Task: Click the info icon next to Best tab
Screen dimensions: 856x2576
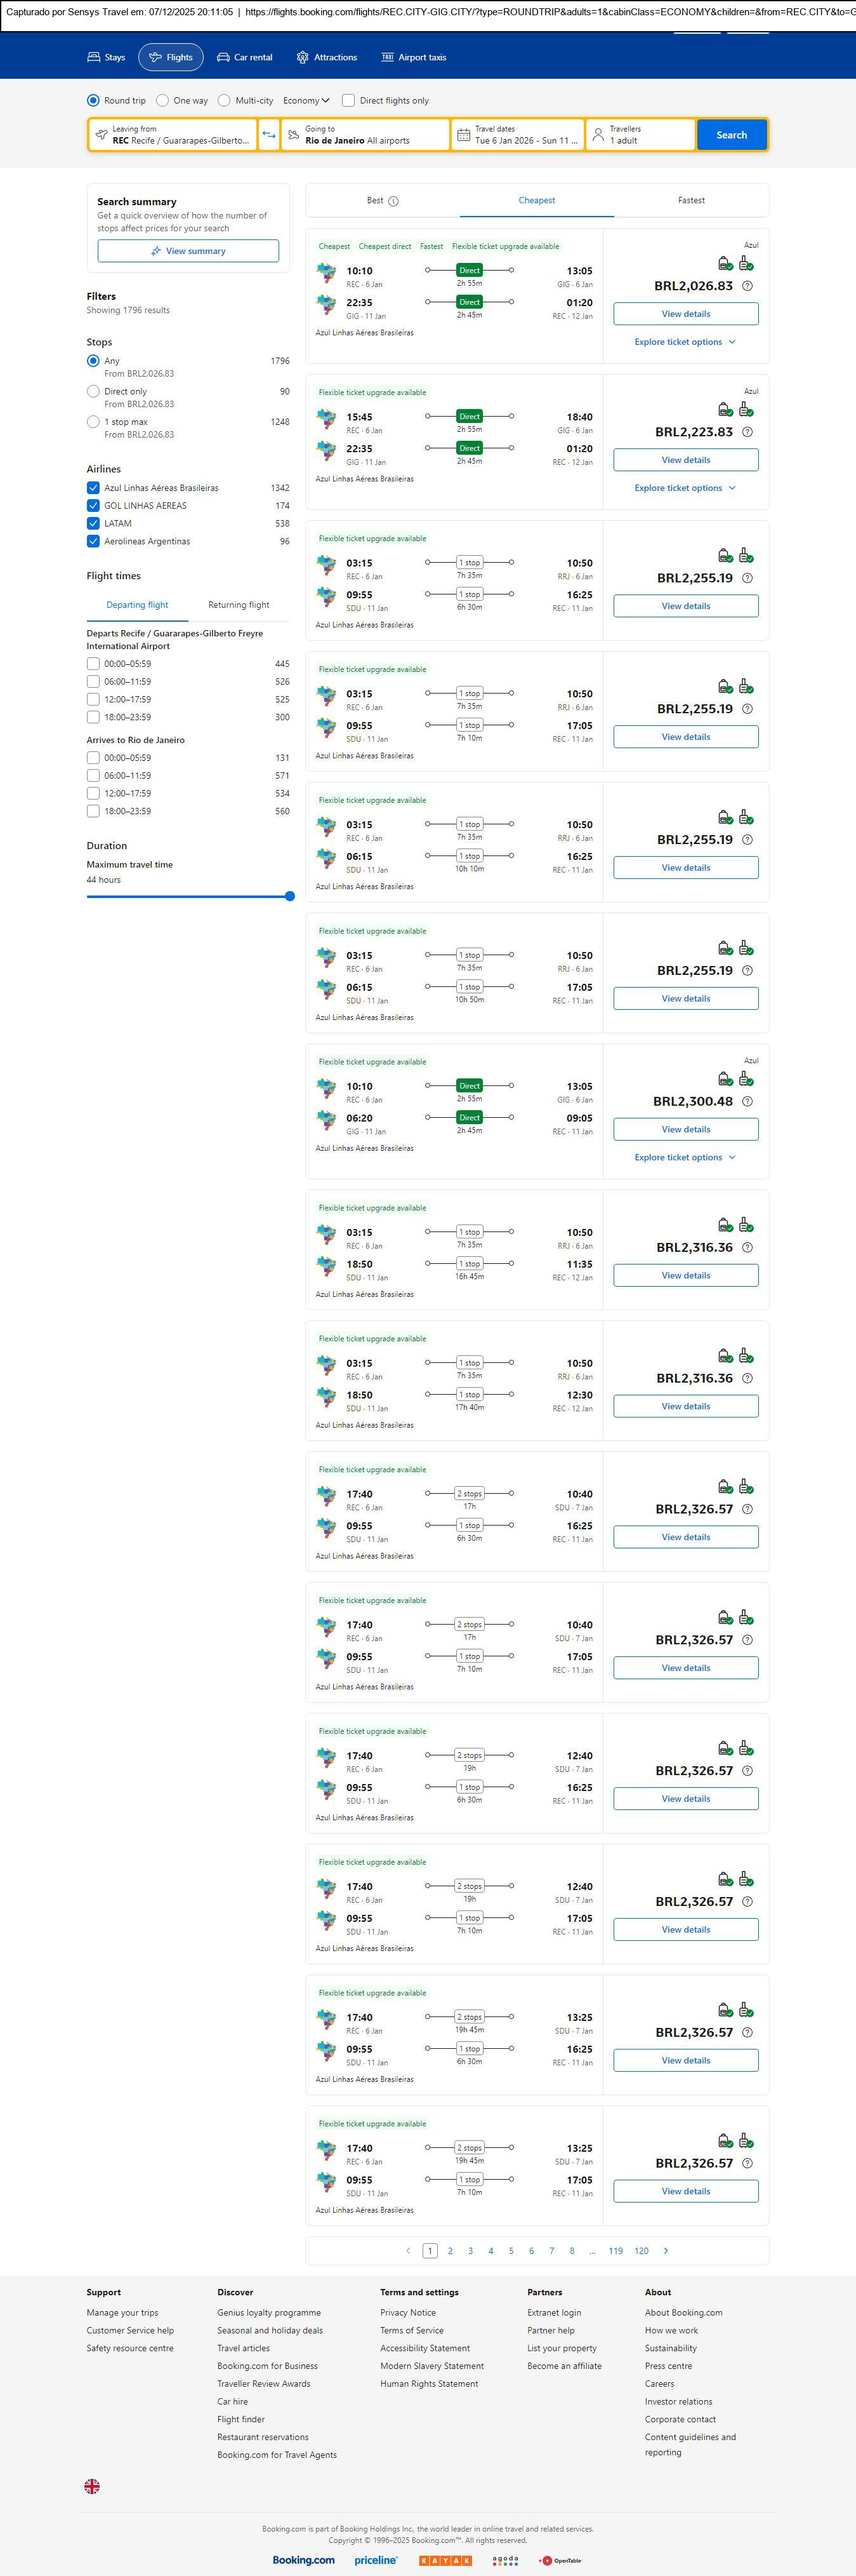Action: [393, 201]
